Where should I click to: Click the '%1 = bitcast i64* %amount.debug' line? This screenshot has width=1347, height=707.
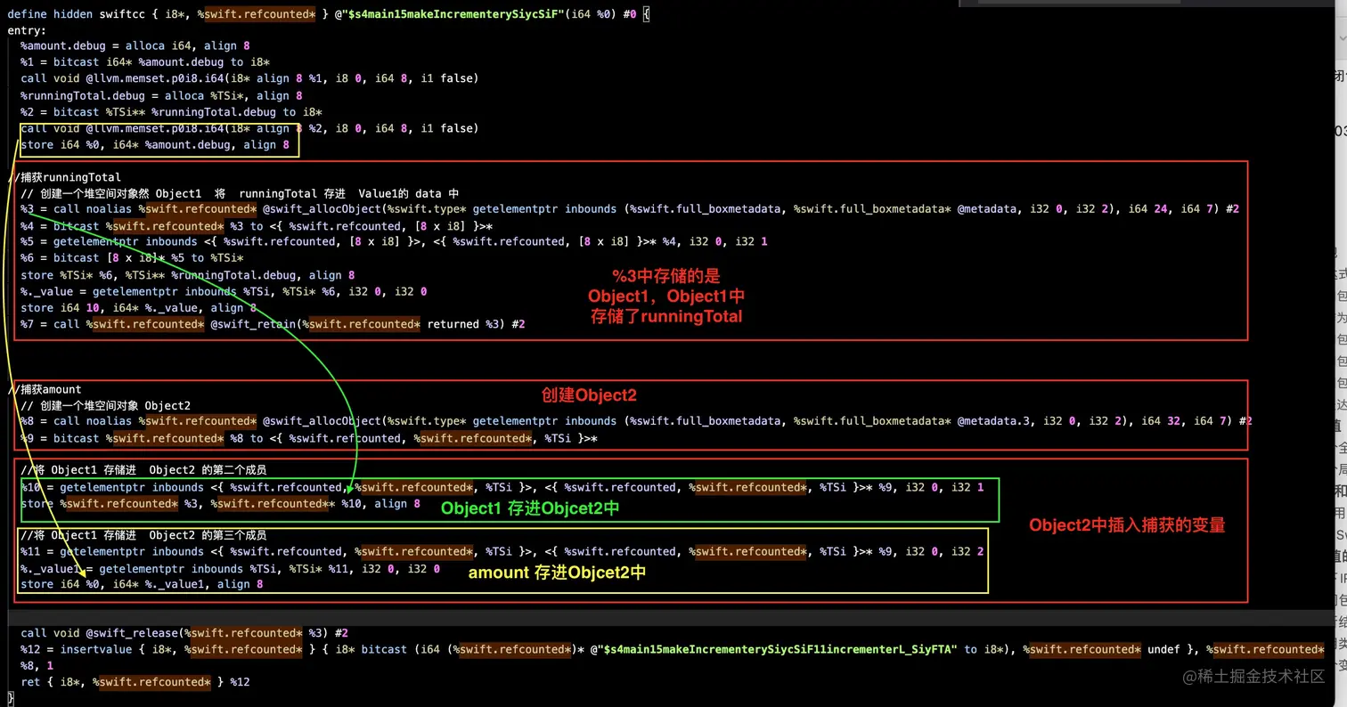145,62
